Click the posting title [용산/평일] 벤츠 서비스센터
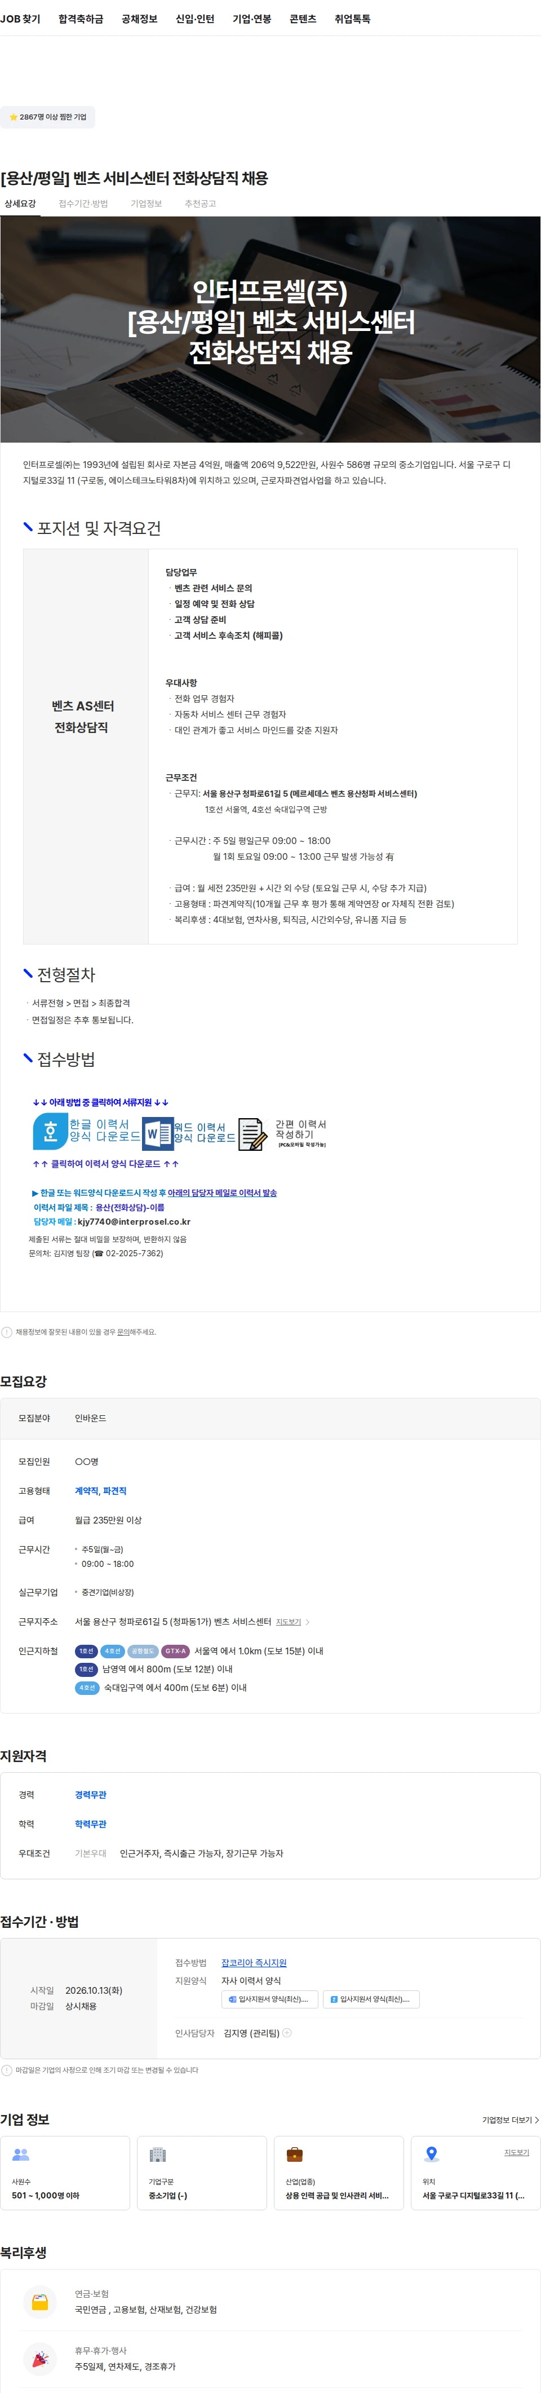The height and width of the screenshot is (2393, 541). (135, 178)
